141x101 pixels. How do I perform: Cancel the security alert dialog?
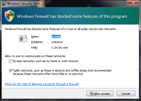click(126, 94)
